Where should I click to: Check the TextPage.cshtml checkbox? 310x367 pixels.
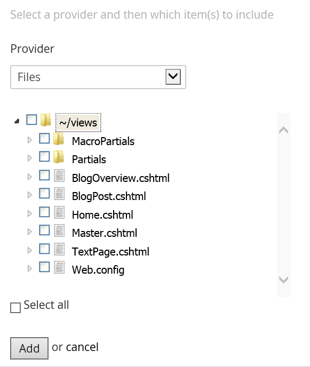44,249
